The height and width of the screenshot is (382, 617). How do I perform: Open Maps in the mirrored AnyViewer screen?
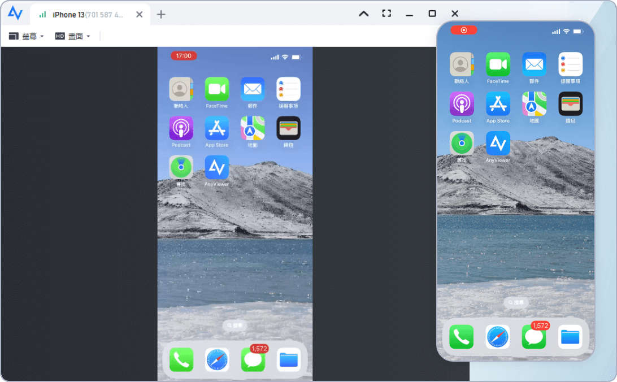tap(253, 128)
